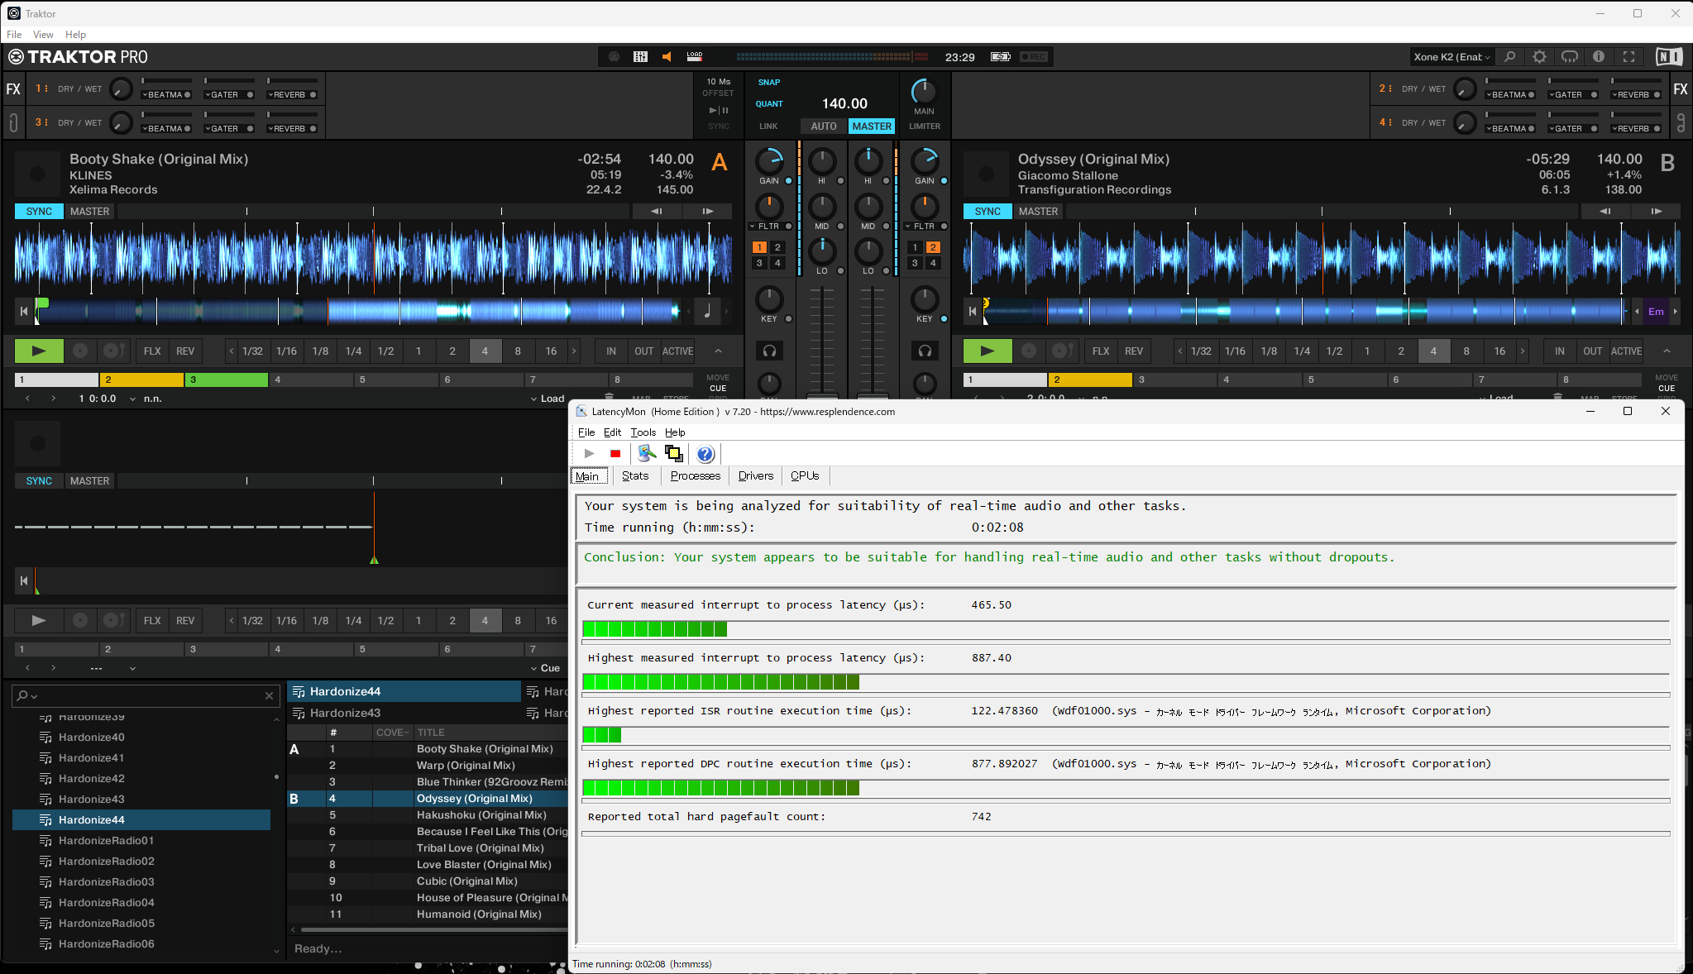Click the Native Instruments NI logo
1693x974 pixels.
click(1668, 57)
